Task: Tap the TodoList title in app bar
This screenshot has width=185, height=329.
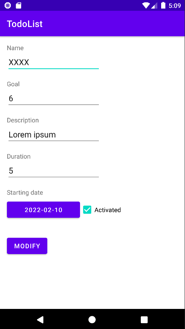Action: [x=25, y=24]
